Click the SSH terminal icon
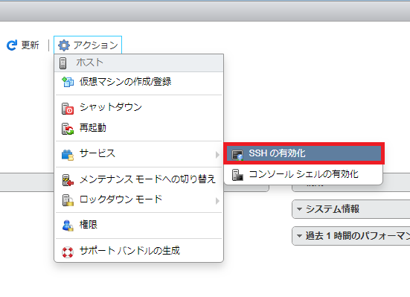Screen dimensions: 410x297 [237, 155]
